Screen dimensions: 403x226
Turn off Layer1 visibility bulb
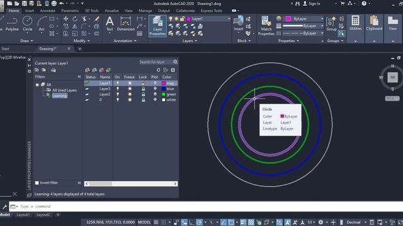pos(118,83)
